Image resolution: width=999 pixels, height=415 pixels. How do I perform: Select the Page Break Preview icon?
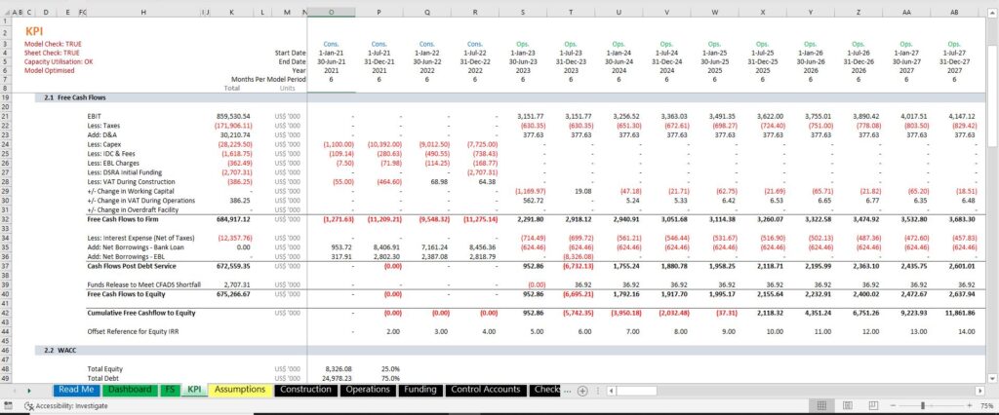pos(873,405)
